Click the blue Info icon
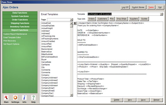Viewport: 166px width, 105px height. click(x=24, y=98)
